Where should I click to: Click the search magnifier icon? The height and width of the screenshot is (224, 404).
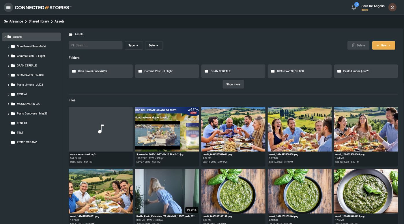click(x=73, y=45)
